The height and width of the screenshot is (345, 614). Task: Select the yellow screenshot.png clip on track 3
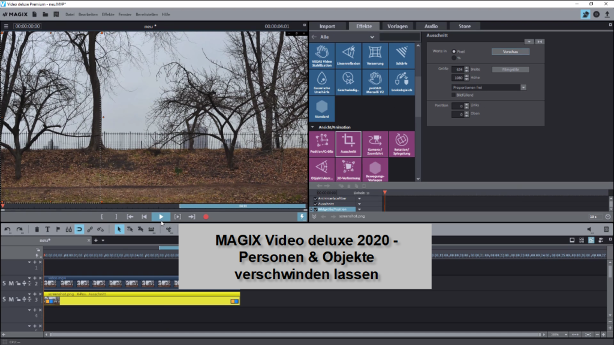[x=142, y=299]
